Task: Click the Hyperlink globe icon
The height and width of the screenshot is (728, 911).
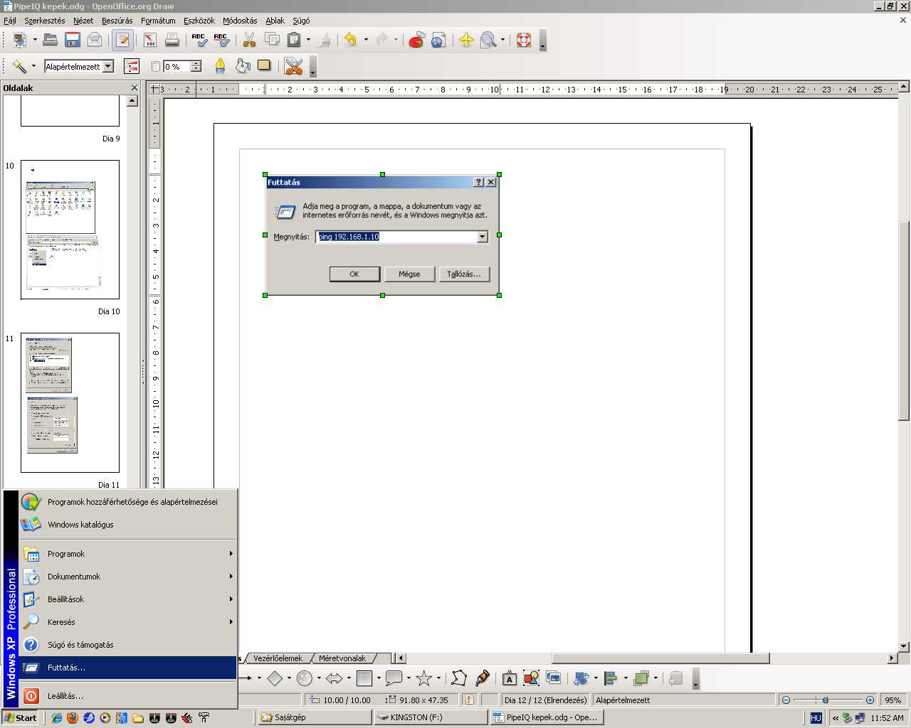Action: point(438,40)
